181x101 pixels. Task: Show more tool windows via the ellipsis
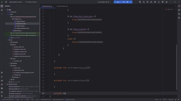click(2, 14)
